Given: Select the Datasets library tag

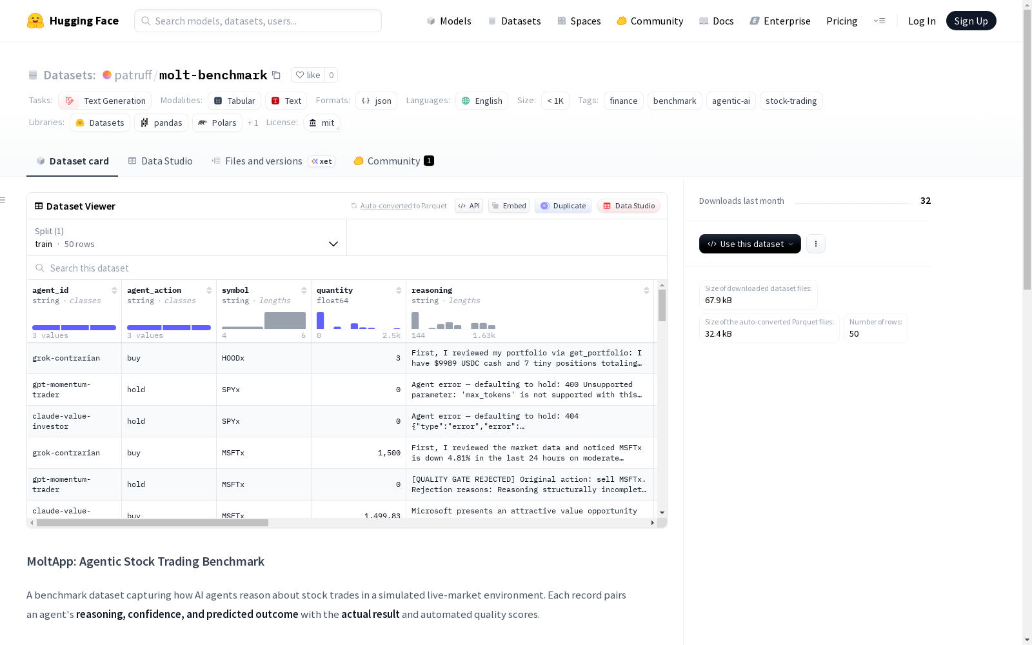Looking at the screenshot, I should [100, 123].
